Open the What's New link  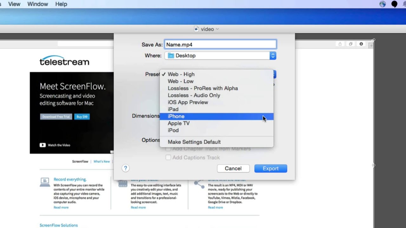pyautogui.click(x=101, y=161)
